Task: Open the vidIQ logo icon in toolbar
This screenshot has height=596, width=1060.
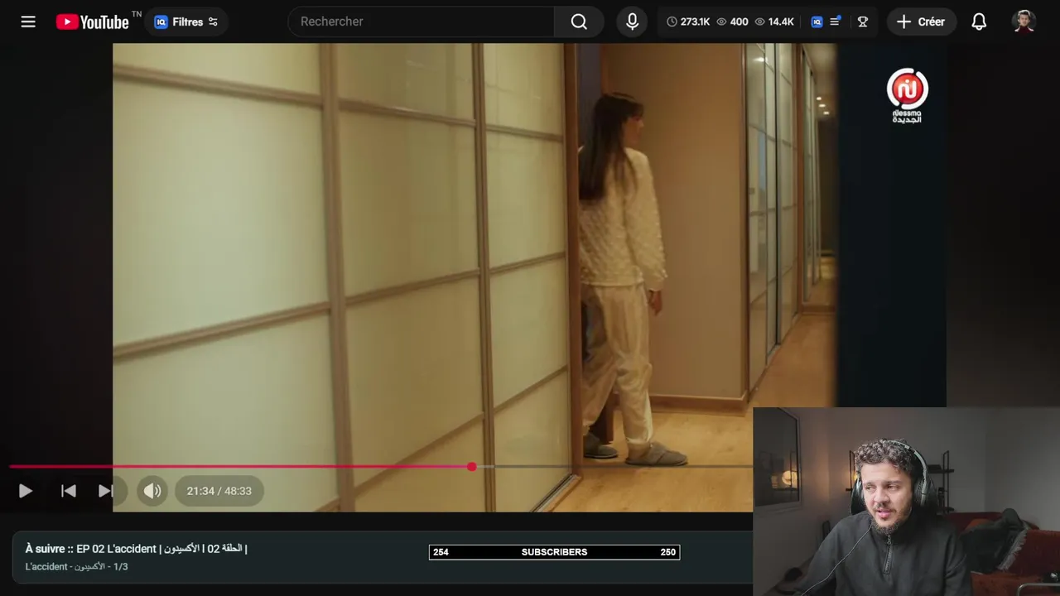Action: (x=817, y=22)
